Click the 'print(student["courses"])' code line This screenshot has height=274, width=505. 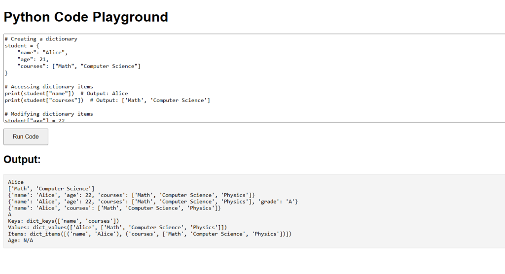pyautogui.click(x=107, y=101)
